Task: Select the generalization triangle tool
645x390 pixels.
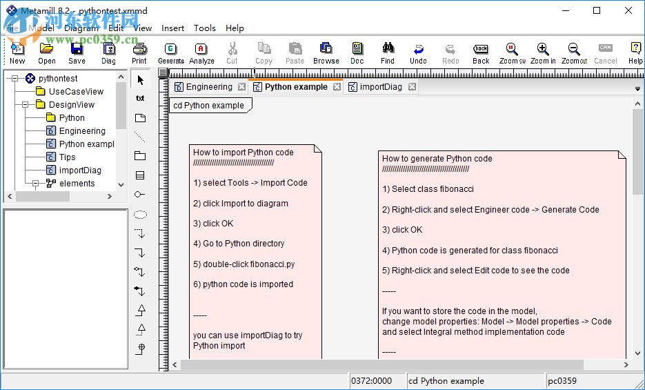Action: coord(140,310)
